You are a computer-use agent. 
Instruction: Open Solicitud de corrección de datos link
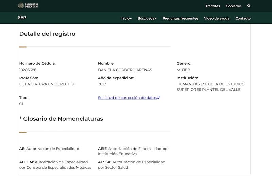click(x=127, y=98)
